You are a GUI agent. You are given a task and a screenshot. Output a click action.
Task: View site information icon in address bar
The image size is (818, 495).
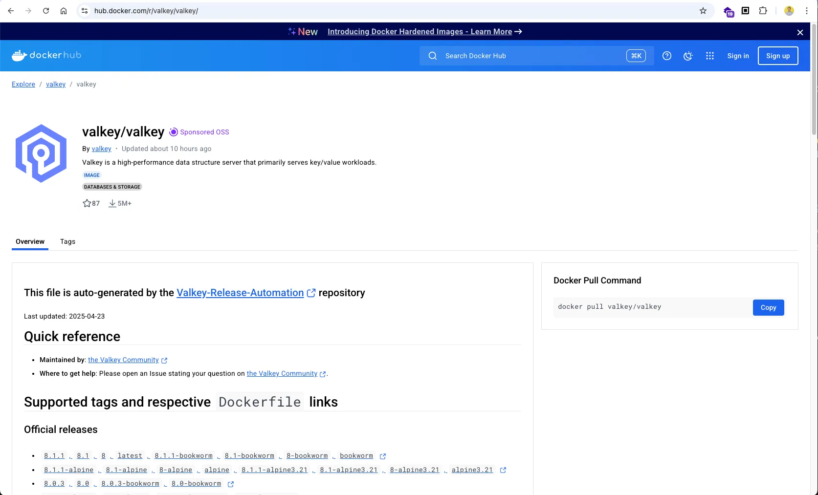tap(85, 11)
